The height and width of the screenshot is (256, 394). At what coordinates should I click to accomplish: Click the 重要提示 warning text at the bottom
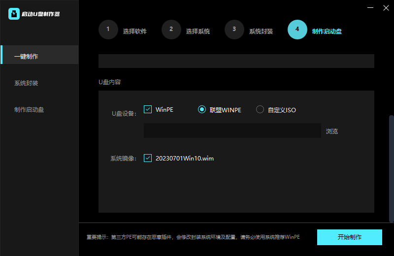pyautogui.click(x=193, y=237)
